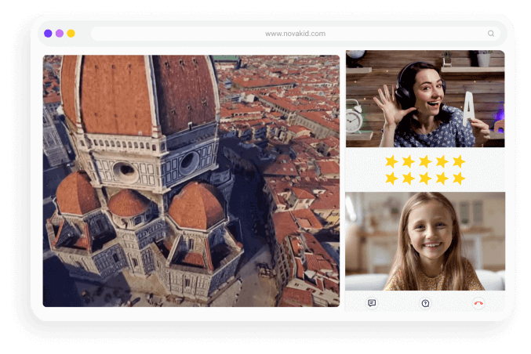This screenshot has height=354, width=531.
Task: Select the teacher video feed
Action: 425,99
